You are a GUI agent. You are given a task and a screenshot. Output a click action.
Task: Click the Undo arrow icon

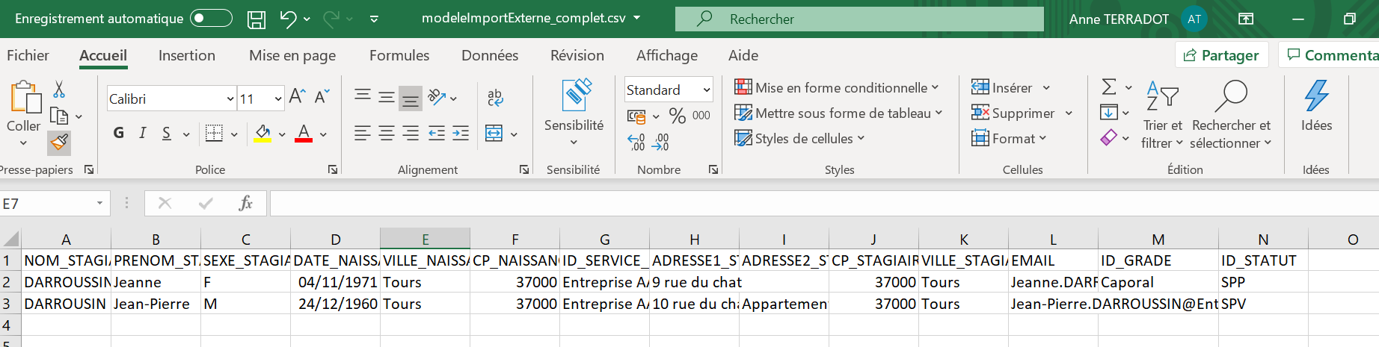click(288, 19)
